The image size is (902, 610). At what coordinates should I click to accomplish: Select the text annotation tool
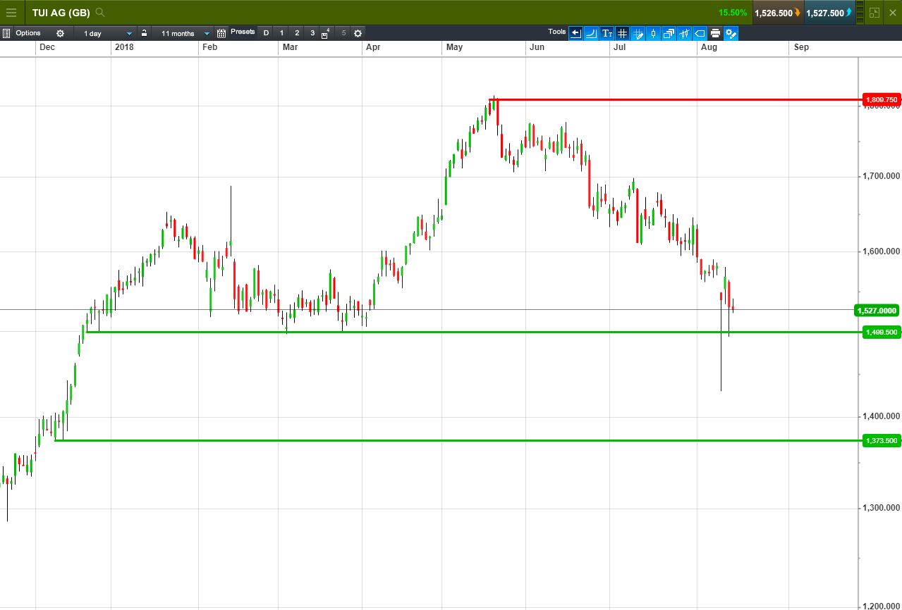[x=607, y=33]
